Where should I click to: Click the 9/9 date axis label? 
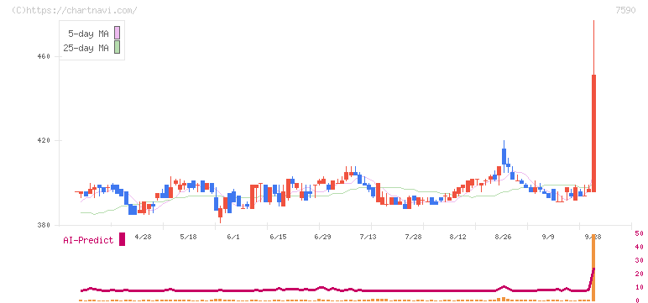coord(548,237)
